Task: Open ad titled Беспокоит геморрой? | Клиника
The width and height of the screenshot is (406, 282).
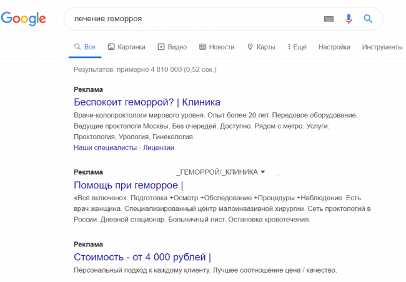Action: (x=147, y=102)
